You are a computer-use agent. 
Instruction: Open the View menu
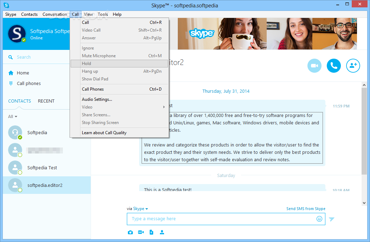point(88,14)
